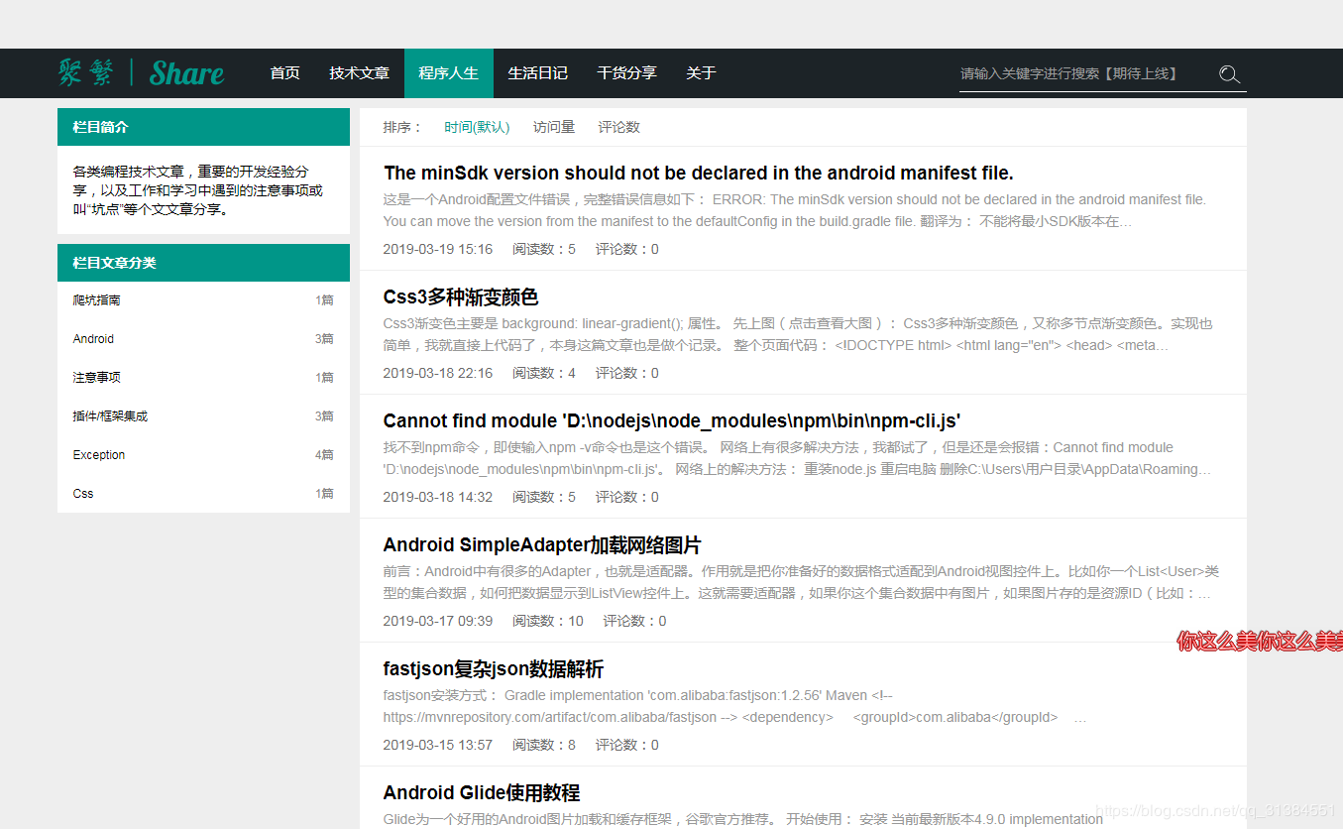This screenshot has width=1343, height=829.
Task: Focus the keyword search input field
Action: tap(1084, 74)
